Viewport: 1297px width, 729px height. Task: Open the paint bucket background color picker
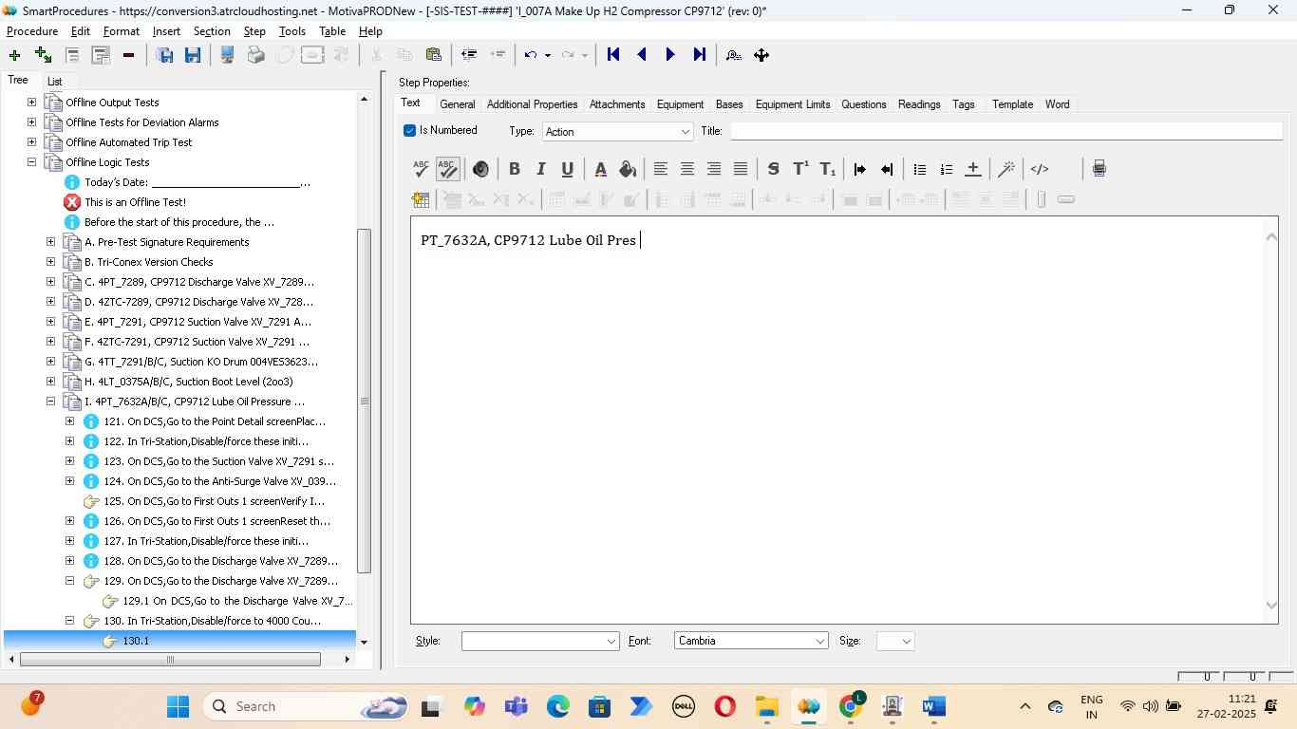[x=627, y=169]
